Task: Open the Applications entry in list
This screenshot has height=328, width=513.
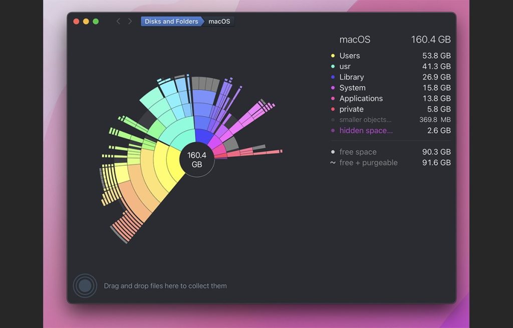Action: click(x=361, y=99)
